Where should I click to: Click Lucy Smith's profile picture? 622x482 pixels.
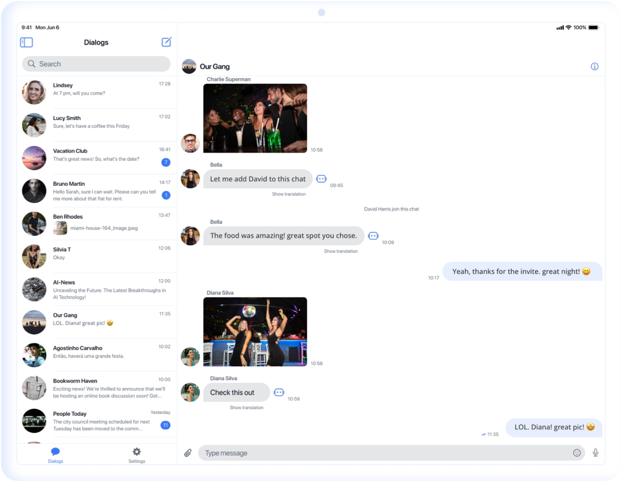(34, 125)
